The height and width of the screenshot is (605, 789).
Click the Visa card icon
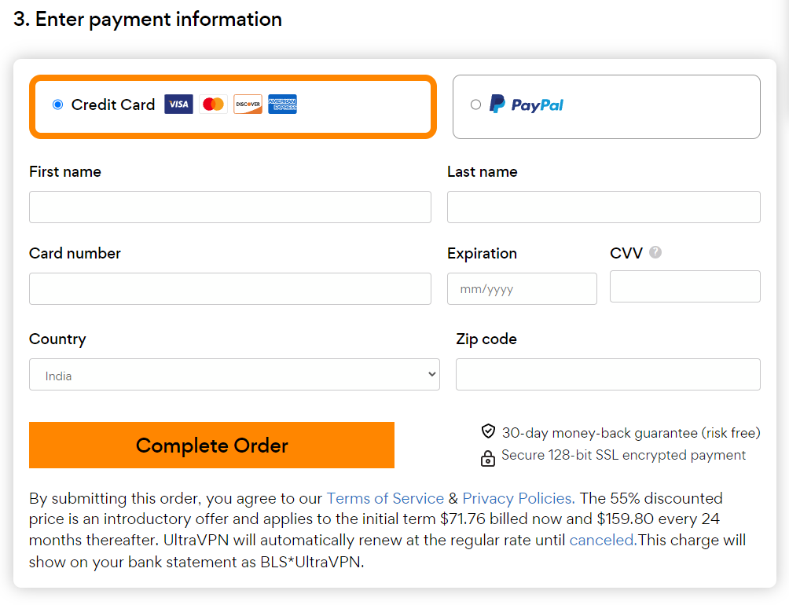tap(178, 104)
